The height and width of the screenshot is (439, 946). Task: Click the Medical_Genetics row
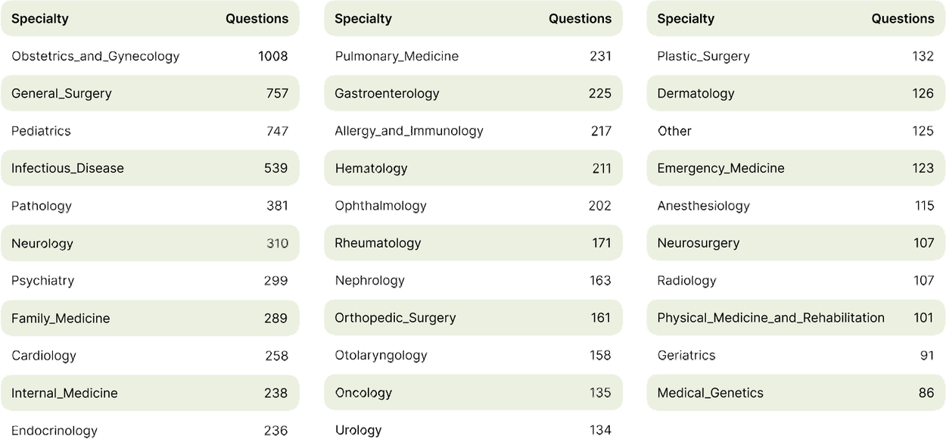coord(795,393)
